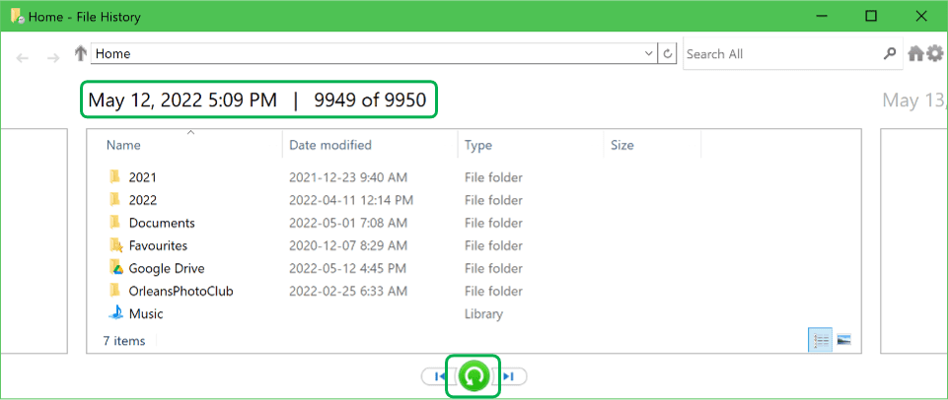Click the search magnifier icon
The width and height of the screenshot is (948, 400).
pos(890,53)
